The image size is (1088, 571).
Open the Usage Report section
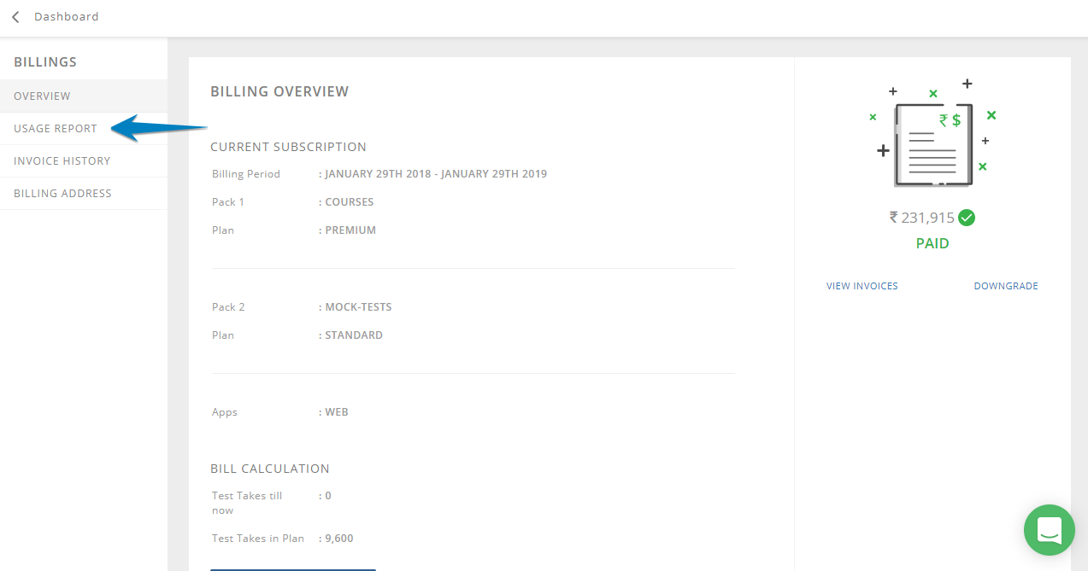click(x=56, y=129)
